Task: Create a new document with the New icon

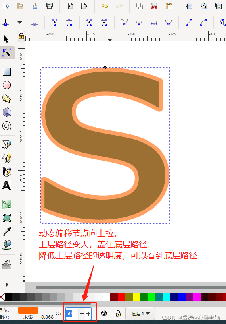Action: pyautogui.click(x=6, y=6)
